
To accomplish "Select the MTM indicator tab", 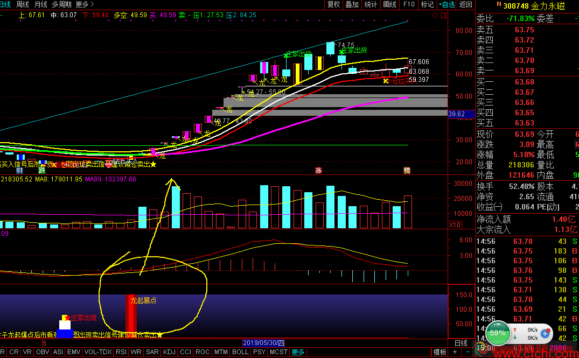I will (221, 352).
